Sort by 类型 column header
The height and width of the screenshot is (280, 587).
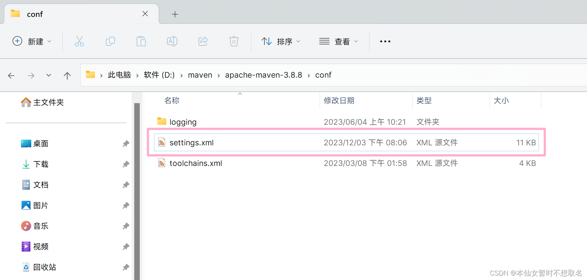click(424, 100)
